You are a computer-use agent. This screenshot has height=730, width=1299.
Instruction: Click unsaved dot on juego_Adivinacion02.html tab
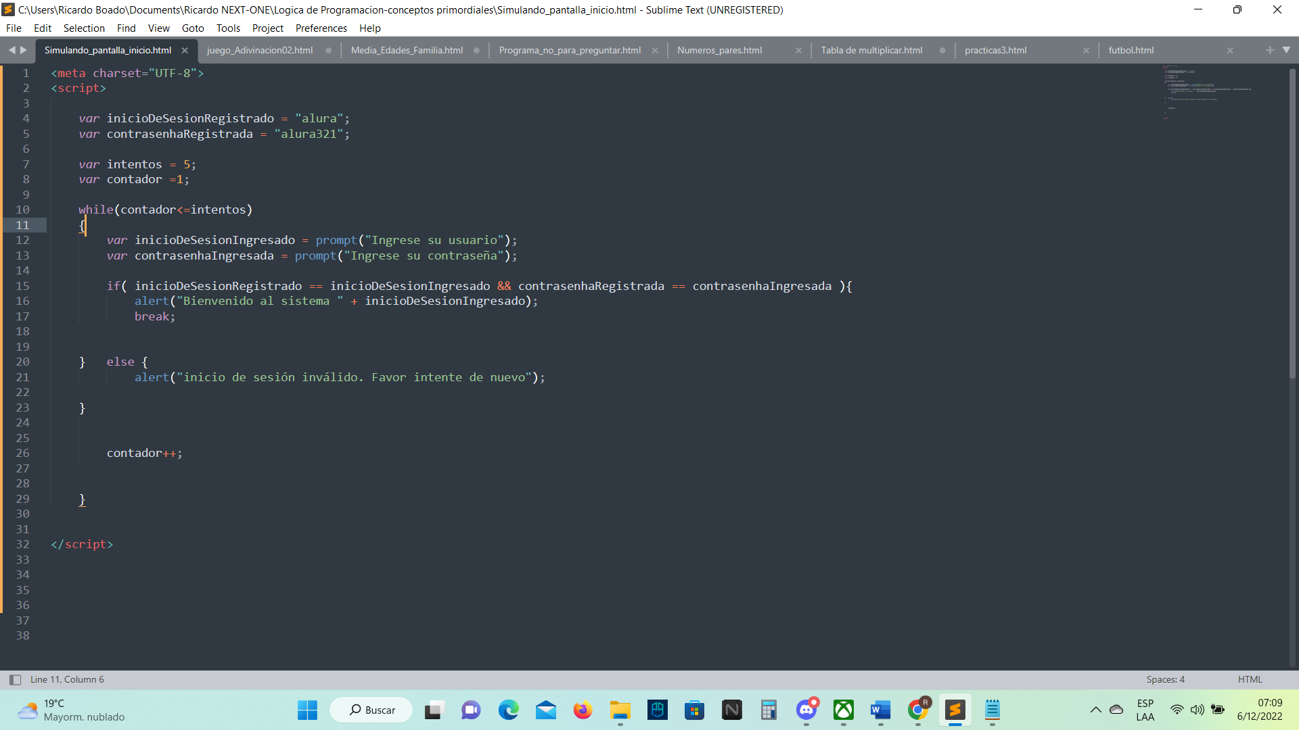click(328, 51)
